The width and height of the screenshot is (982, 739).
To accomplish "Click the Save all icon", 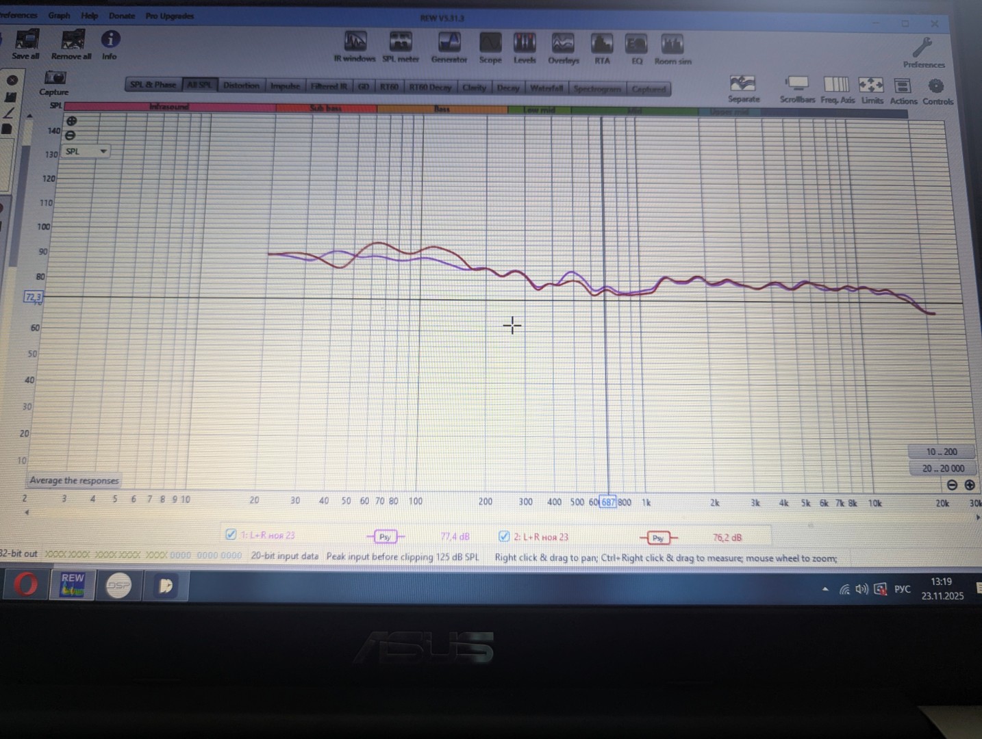I will (x=26, y=40).
